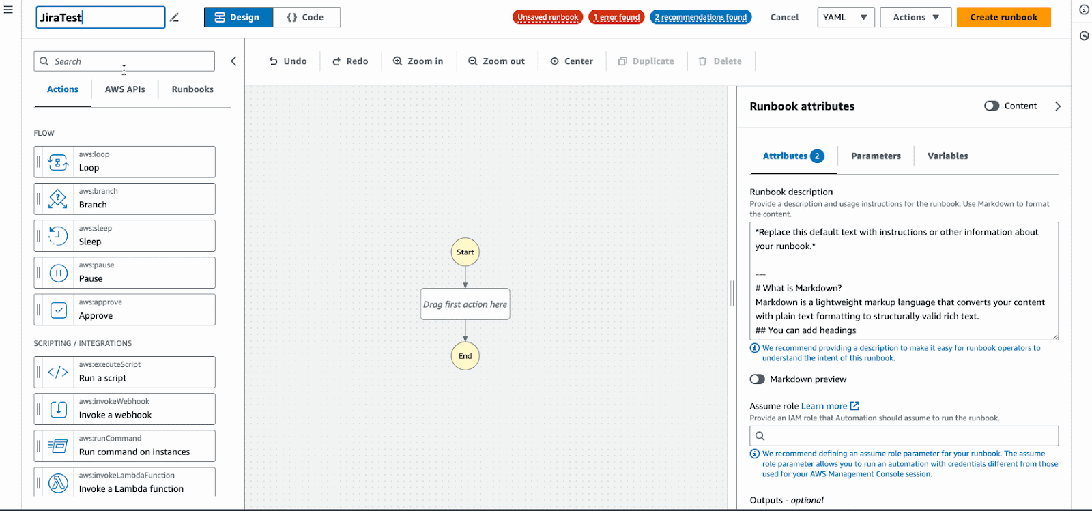Screen dimensions: 1092x511
Task: Click the End node
Action: (x=465, y=356)
